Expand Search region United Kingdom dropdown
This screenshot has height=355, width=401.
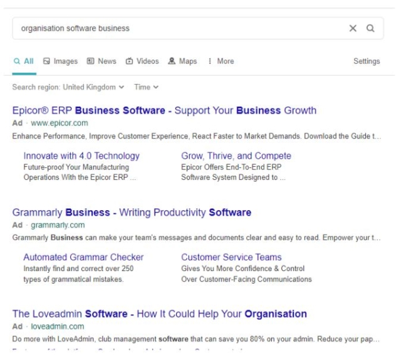(68, 87)
